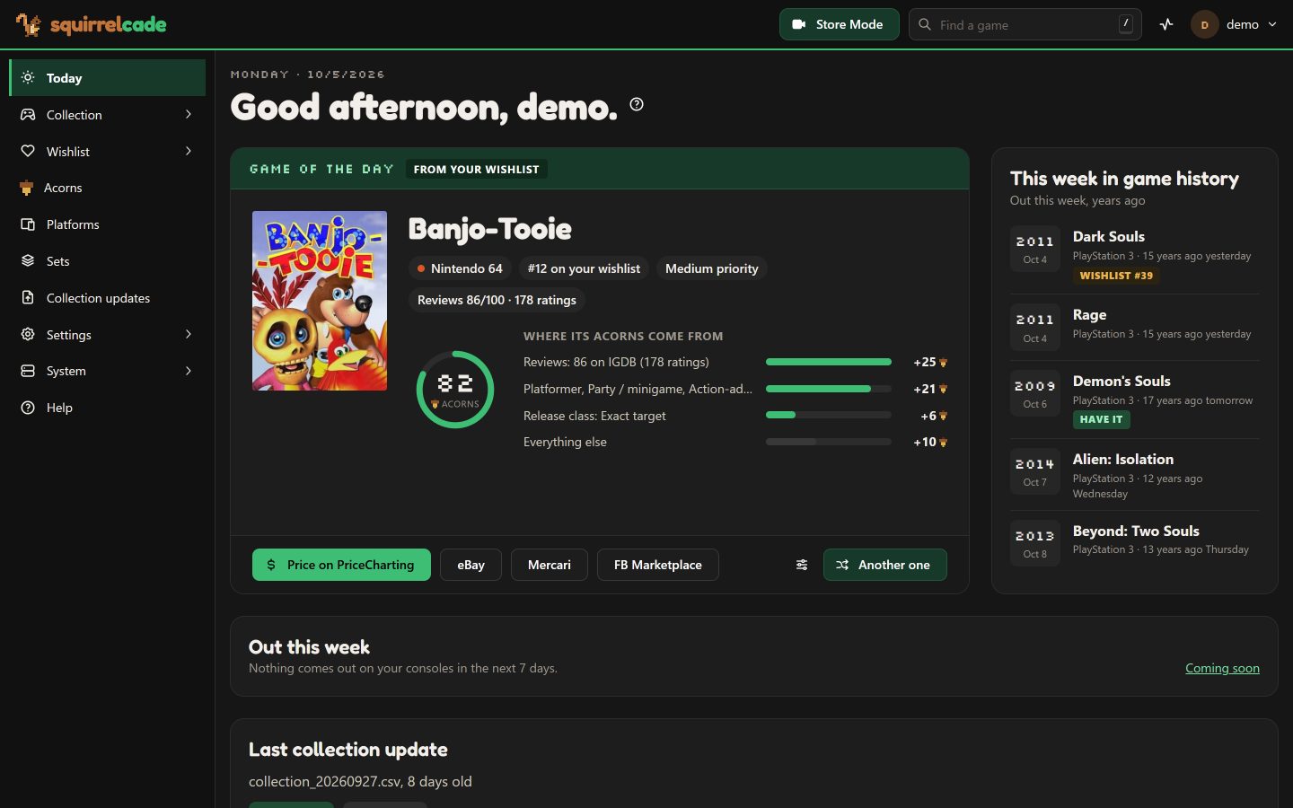Expand the Wishlist submenu chevron

(x=189, y=151)
